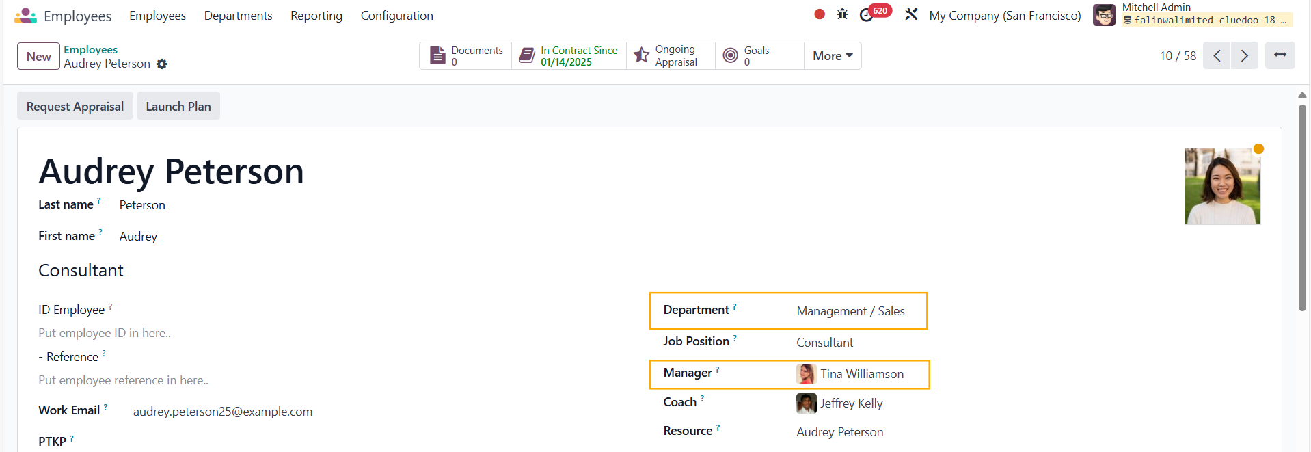Expand the More smart buttons dropdown
This screenshot has height=452, width=1311.
pyautogui.click(x=832, y=56)
